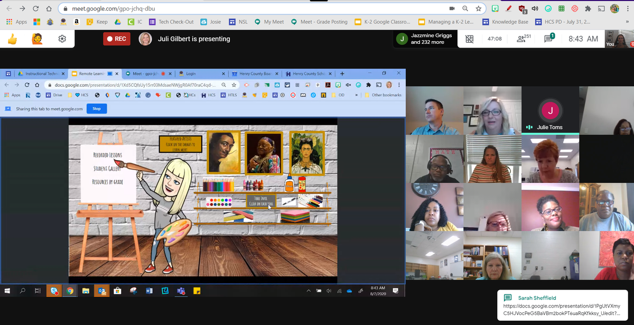Click the Jazzmine Griggs and 232 more indicator
The height and width of the screenshot is (325, 634).
click(x=425, y=39)
